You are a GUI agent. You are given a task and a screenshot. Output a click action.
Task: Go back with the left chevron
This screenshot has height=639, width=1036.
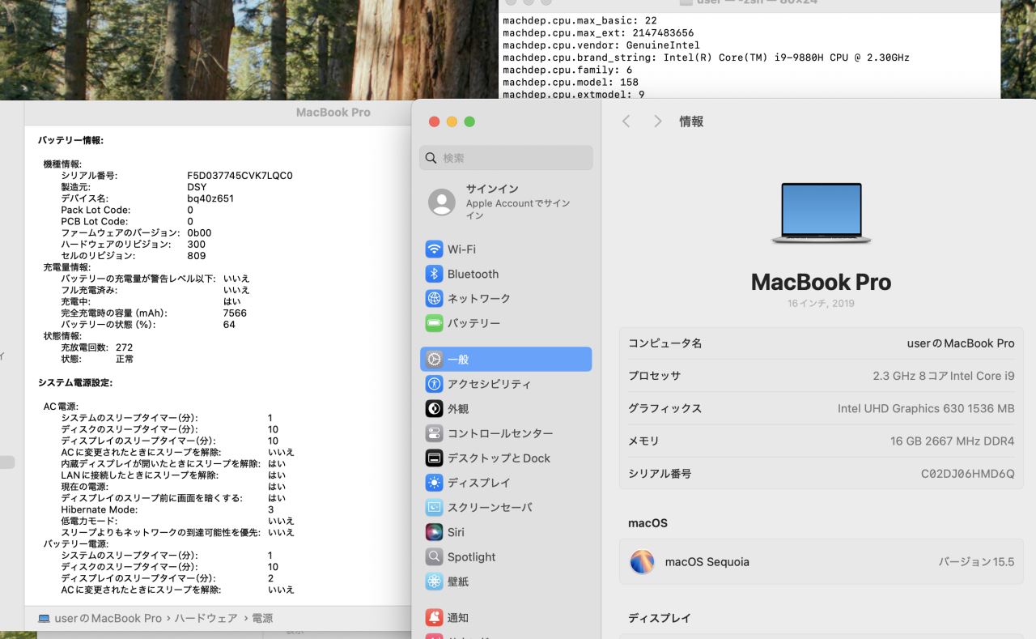pos(626,121)
